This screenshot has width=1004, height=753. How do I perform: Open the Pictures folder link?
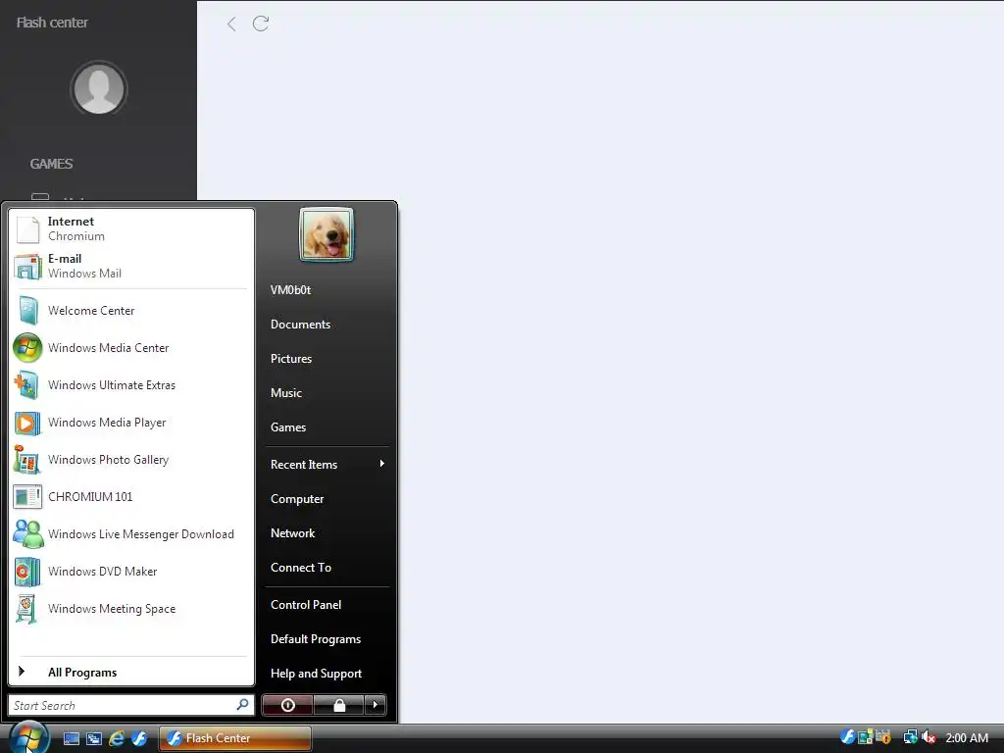point(326,359)
